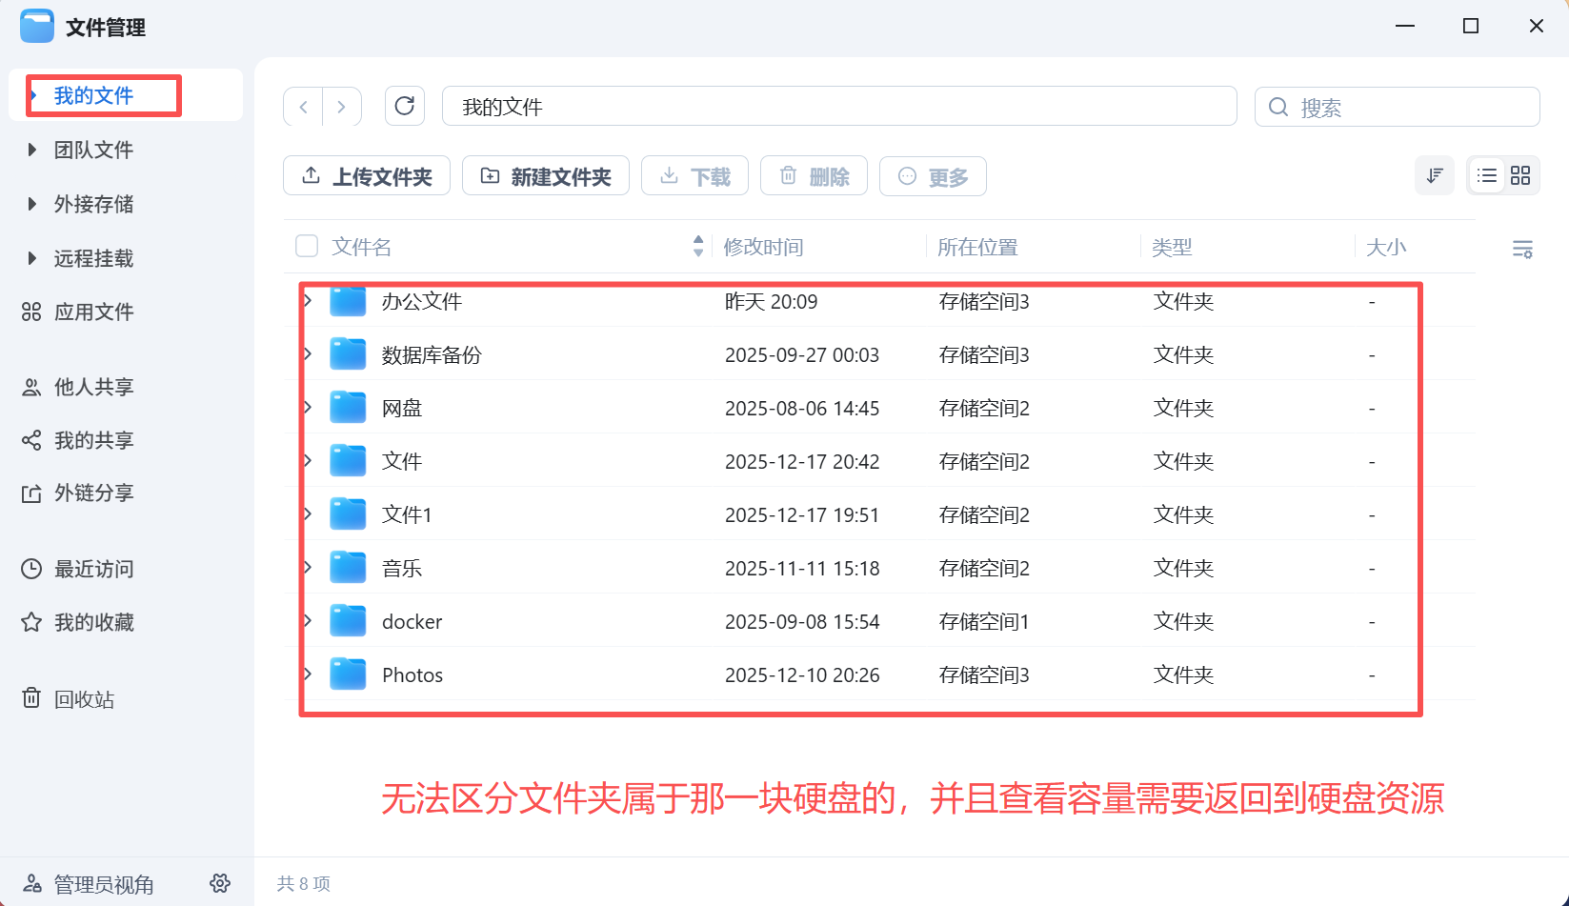This screenshot has width=1569, height=906.
Task: Expand the 我的文件 sidebar section
Action: (34, 95)
